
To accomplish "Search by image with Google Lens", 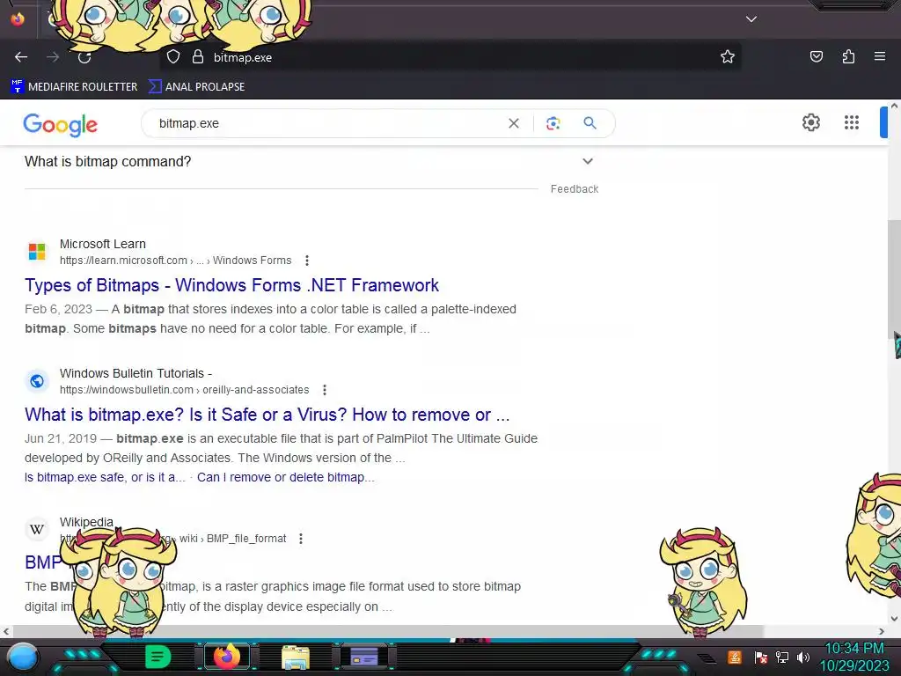I will tap(553, 123).
